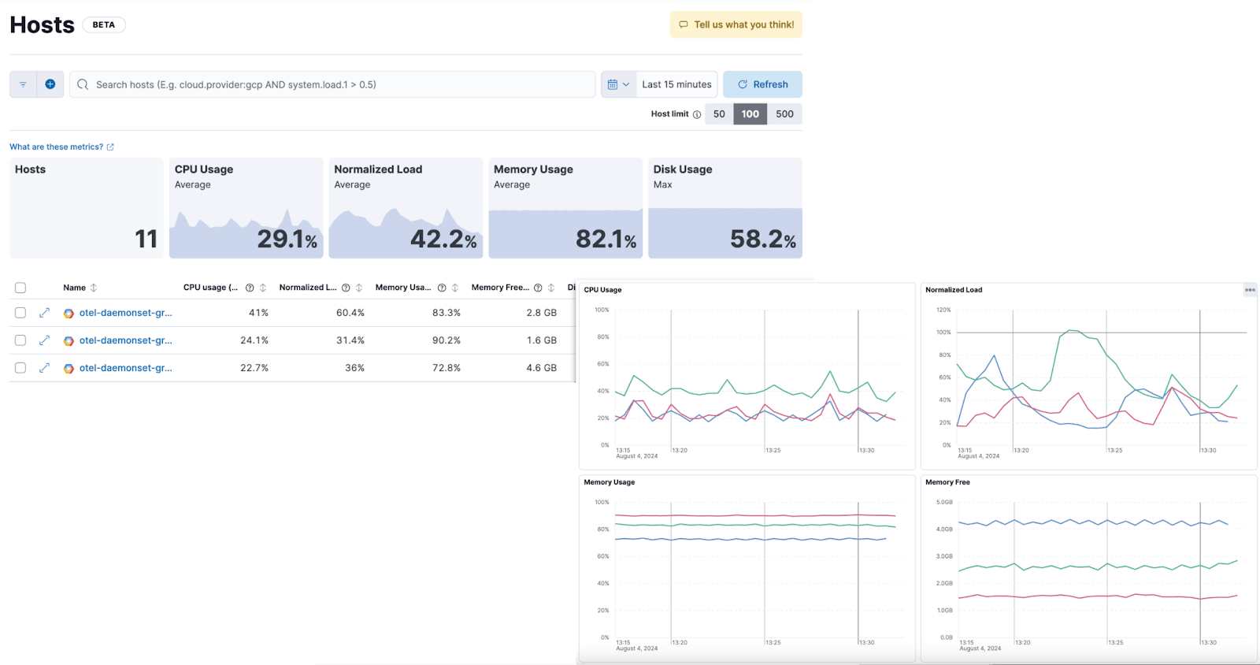The image size is (1260, 665).
Task: Click the add filter plus icon
Action: click(50, 84)
